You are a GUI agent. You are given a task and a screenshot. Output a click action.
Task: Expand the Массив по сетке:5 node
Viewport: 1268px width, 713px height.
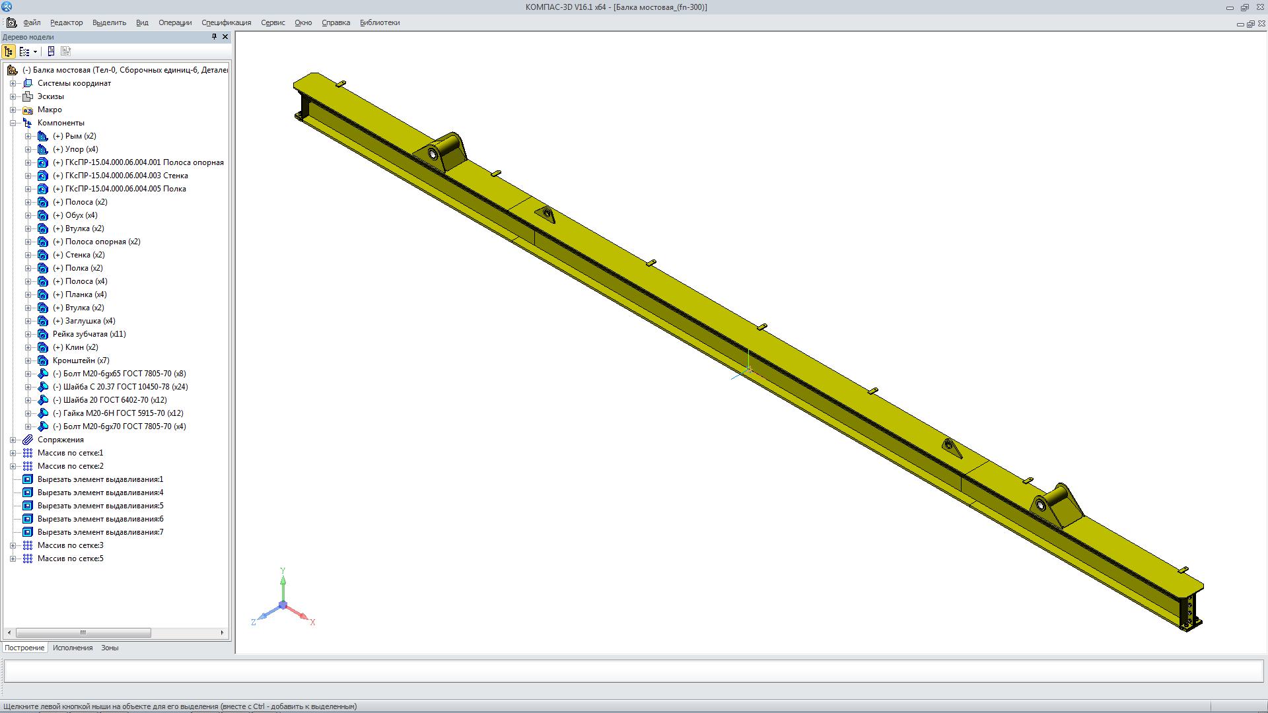click(x=13, y=559)
